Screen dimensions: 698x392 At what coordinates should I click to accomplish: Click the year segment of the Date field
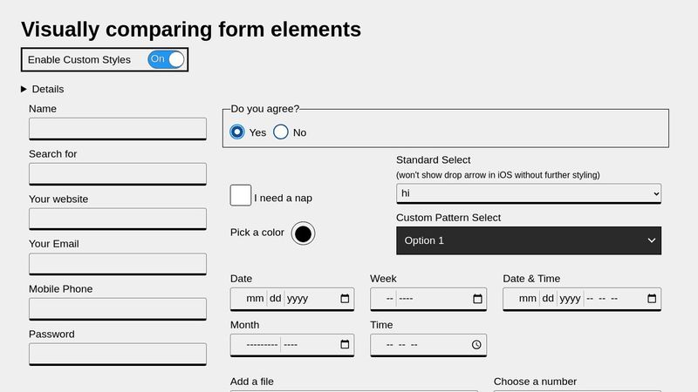pos(298,299)
